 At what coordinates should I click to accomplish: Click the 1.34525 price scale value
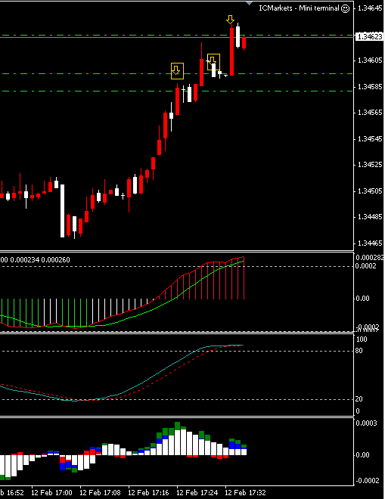[370, 165]
